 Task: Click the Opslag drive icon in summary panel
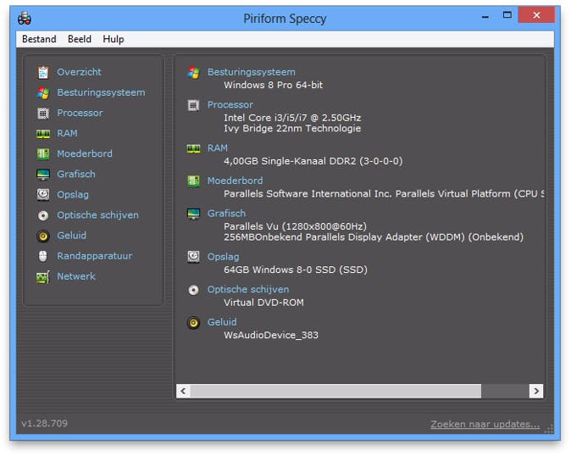(193, 257)
